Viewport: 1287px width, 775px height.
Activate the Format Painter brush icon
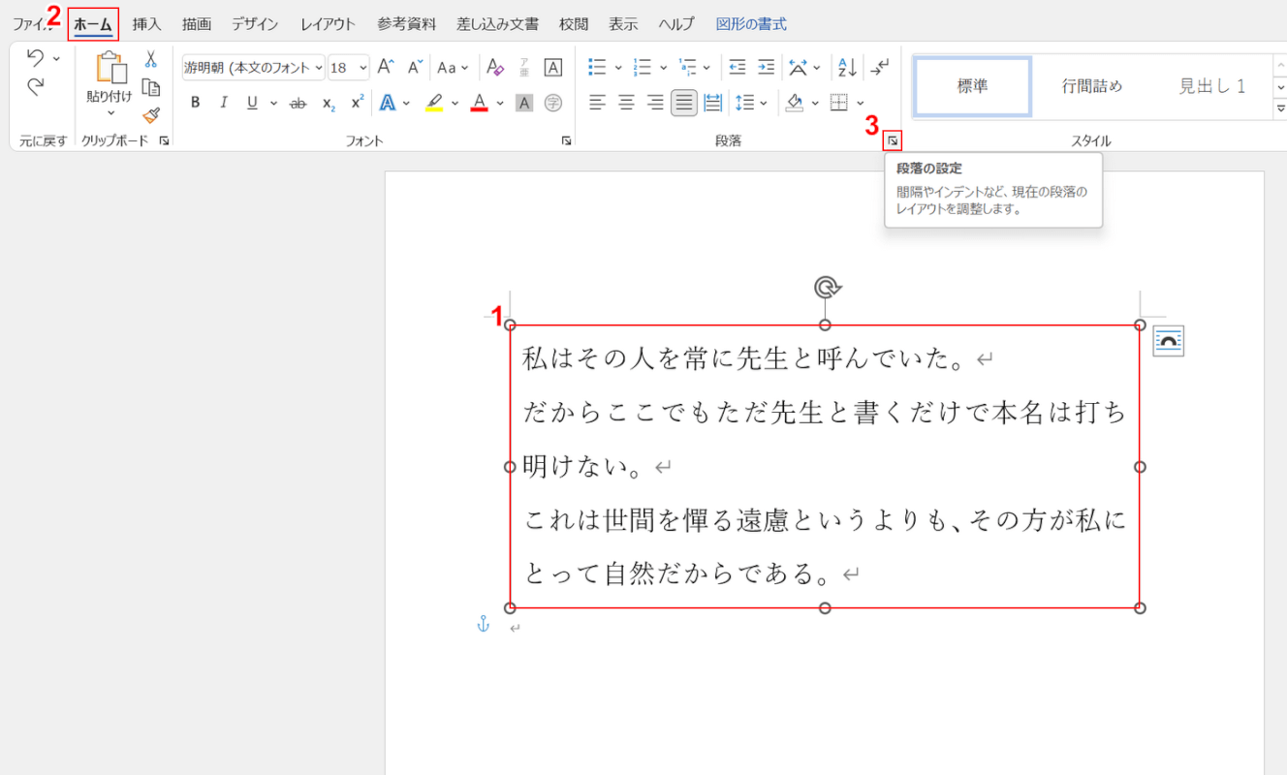pyautogui.click(x=150, y=115)
